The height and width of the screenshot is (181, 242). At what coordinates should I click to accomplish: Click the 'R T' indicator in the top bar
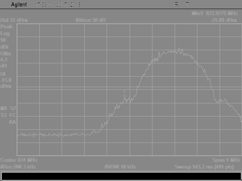pyautogui.click(x=182, y=5)
